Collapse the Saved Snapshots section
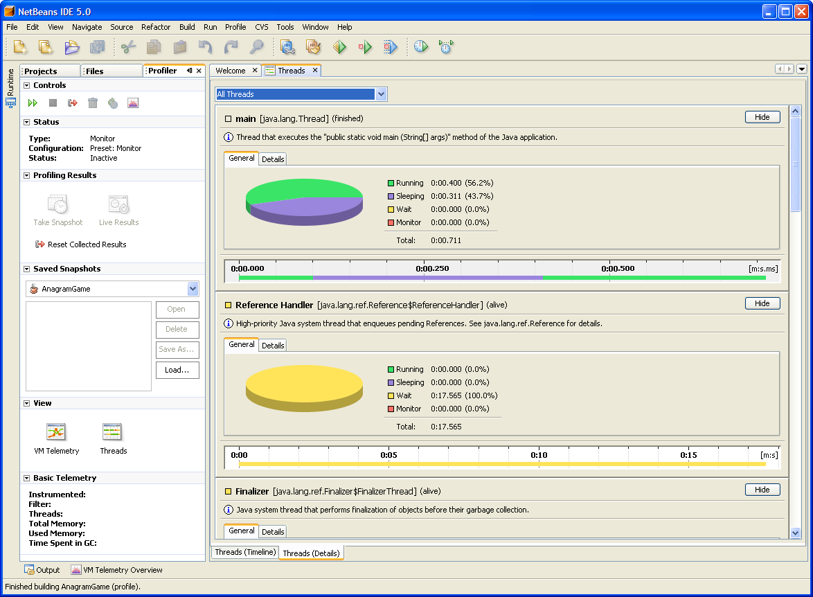Screen dimensions: 813x597 (x=26, y=269)
